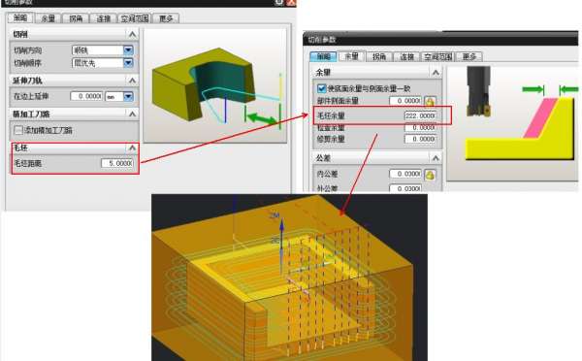The width and height of the screenshot is (582, 361).
Task: Switch to the 余量 tab in the dialog with 切削 section
Action: pyautogui.click(x=48, y=18)
